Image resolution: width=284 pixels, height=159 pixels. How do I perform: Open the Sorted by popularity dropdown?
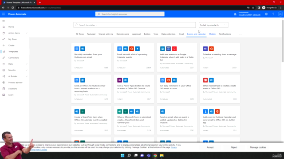pos(213,25)
